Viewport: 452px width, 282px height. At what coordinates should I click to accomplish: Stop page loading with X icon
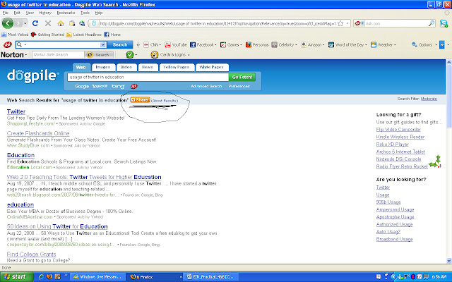click(48, 23)
